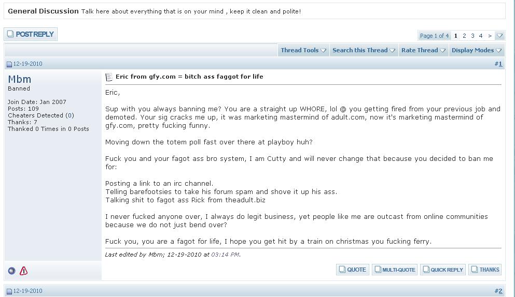Image resolution: width=515 pixels, height=297 pixels.
Task: Open Quick Reply to this post
Action: (443, 270)
